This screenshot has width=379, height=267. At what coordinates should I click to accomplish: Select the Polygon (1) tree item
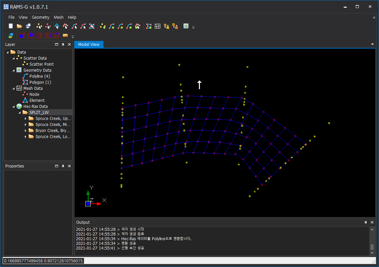click(x=40, y=82)
